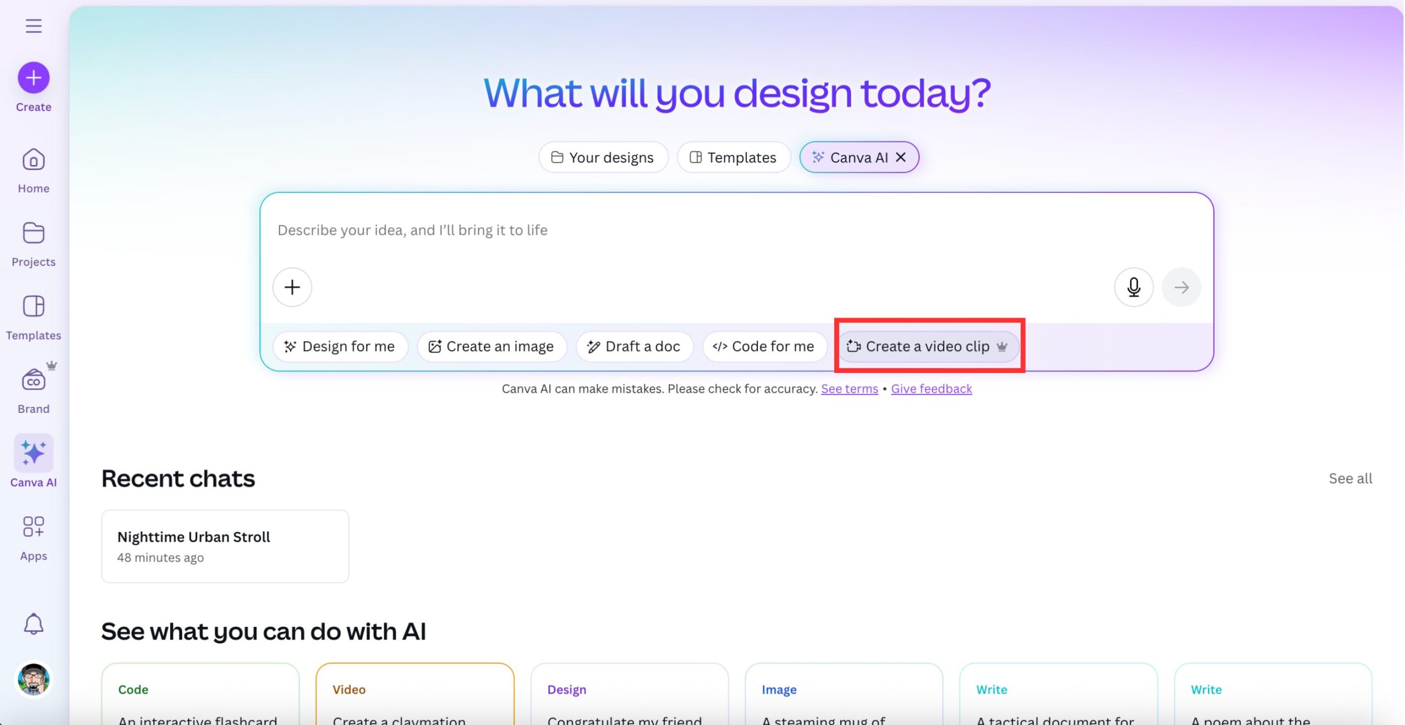Choose Draft a doc

[x=634, y=347]
